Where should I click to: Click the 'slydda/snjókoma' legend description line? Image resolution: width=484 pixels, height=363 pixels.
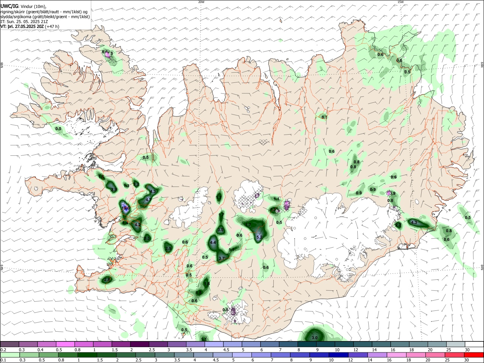[45, 17]
